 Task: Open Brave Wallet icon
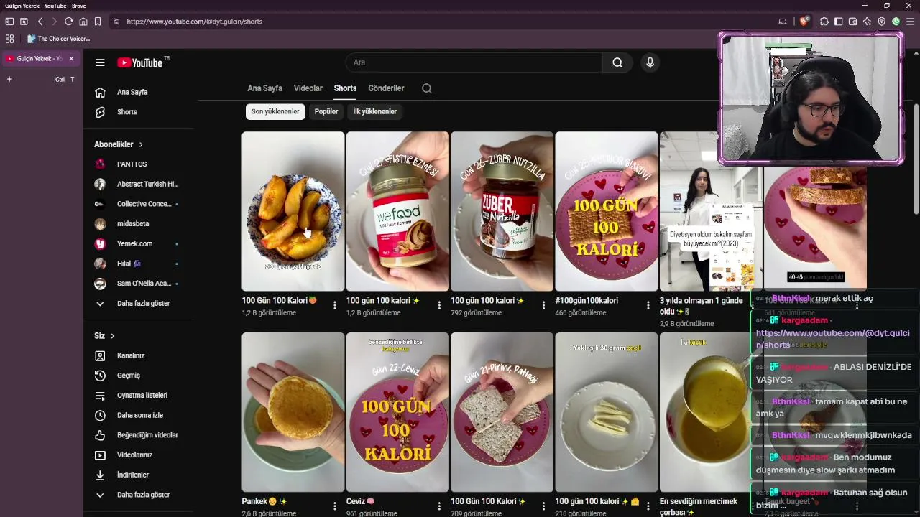coord(853,22)
